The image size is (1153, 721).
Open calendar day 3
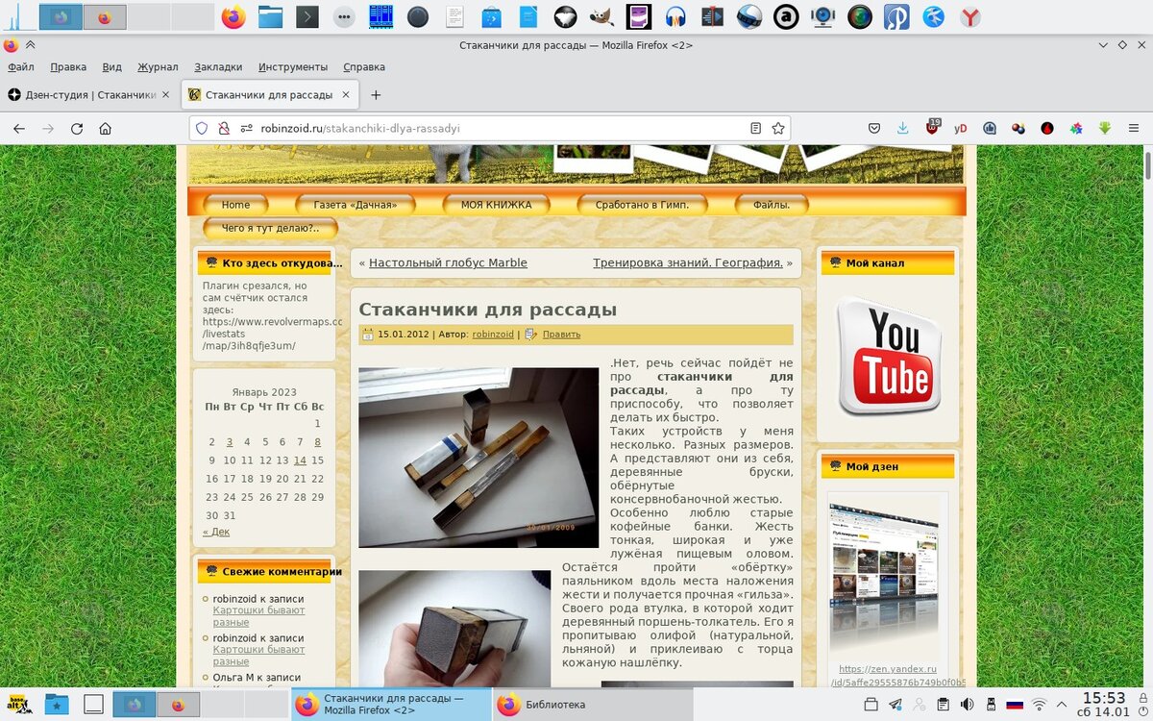[x=230, y=442]
